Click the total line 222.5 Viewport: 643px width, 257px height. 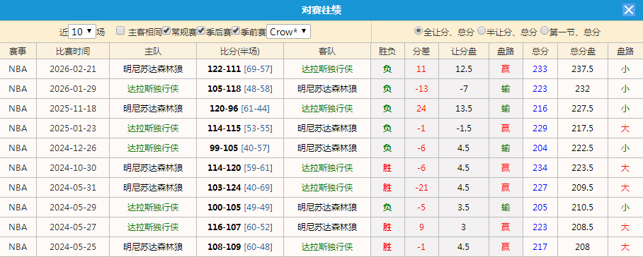point(583,148)
